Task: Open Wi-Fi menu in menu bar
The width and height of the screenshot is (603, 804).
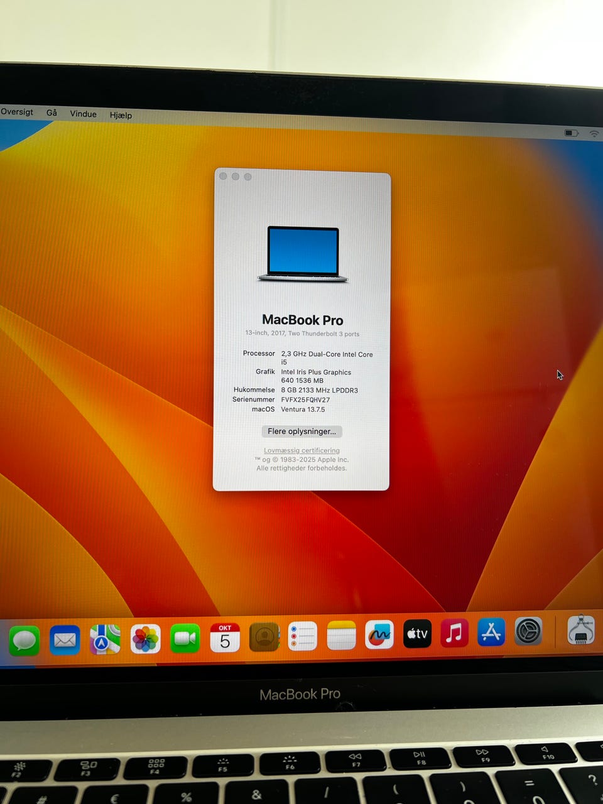Action: coord(594,134)
